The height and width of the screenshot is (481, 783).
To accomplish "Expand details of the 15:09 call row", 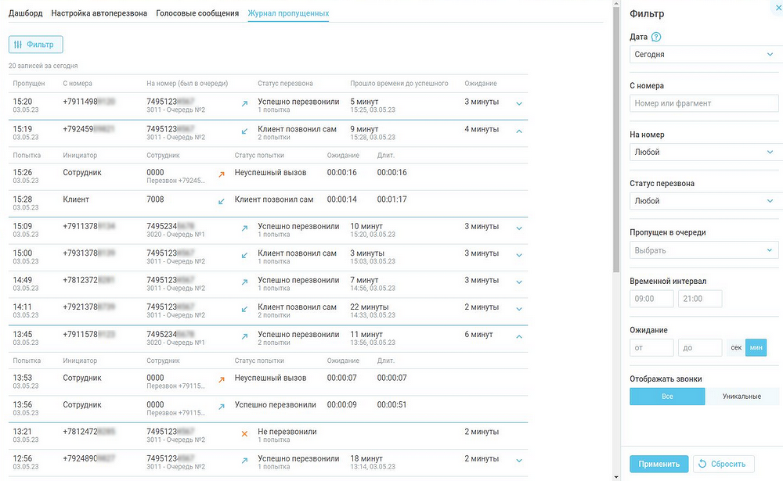I will click(519, 228).
